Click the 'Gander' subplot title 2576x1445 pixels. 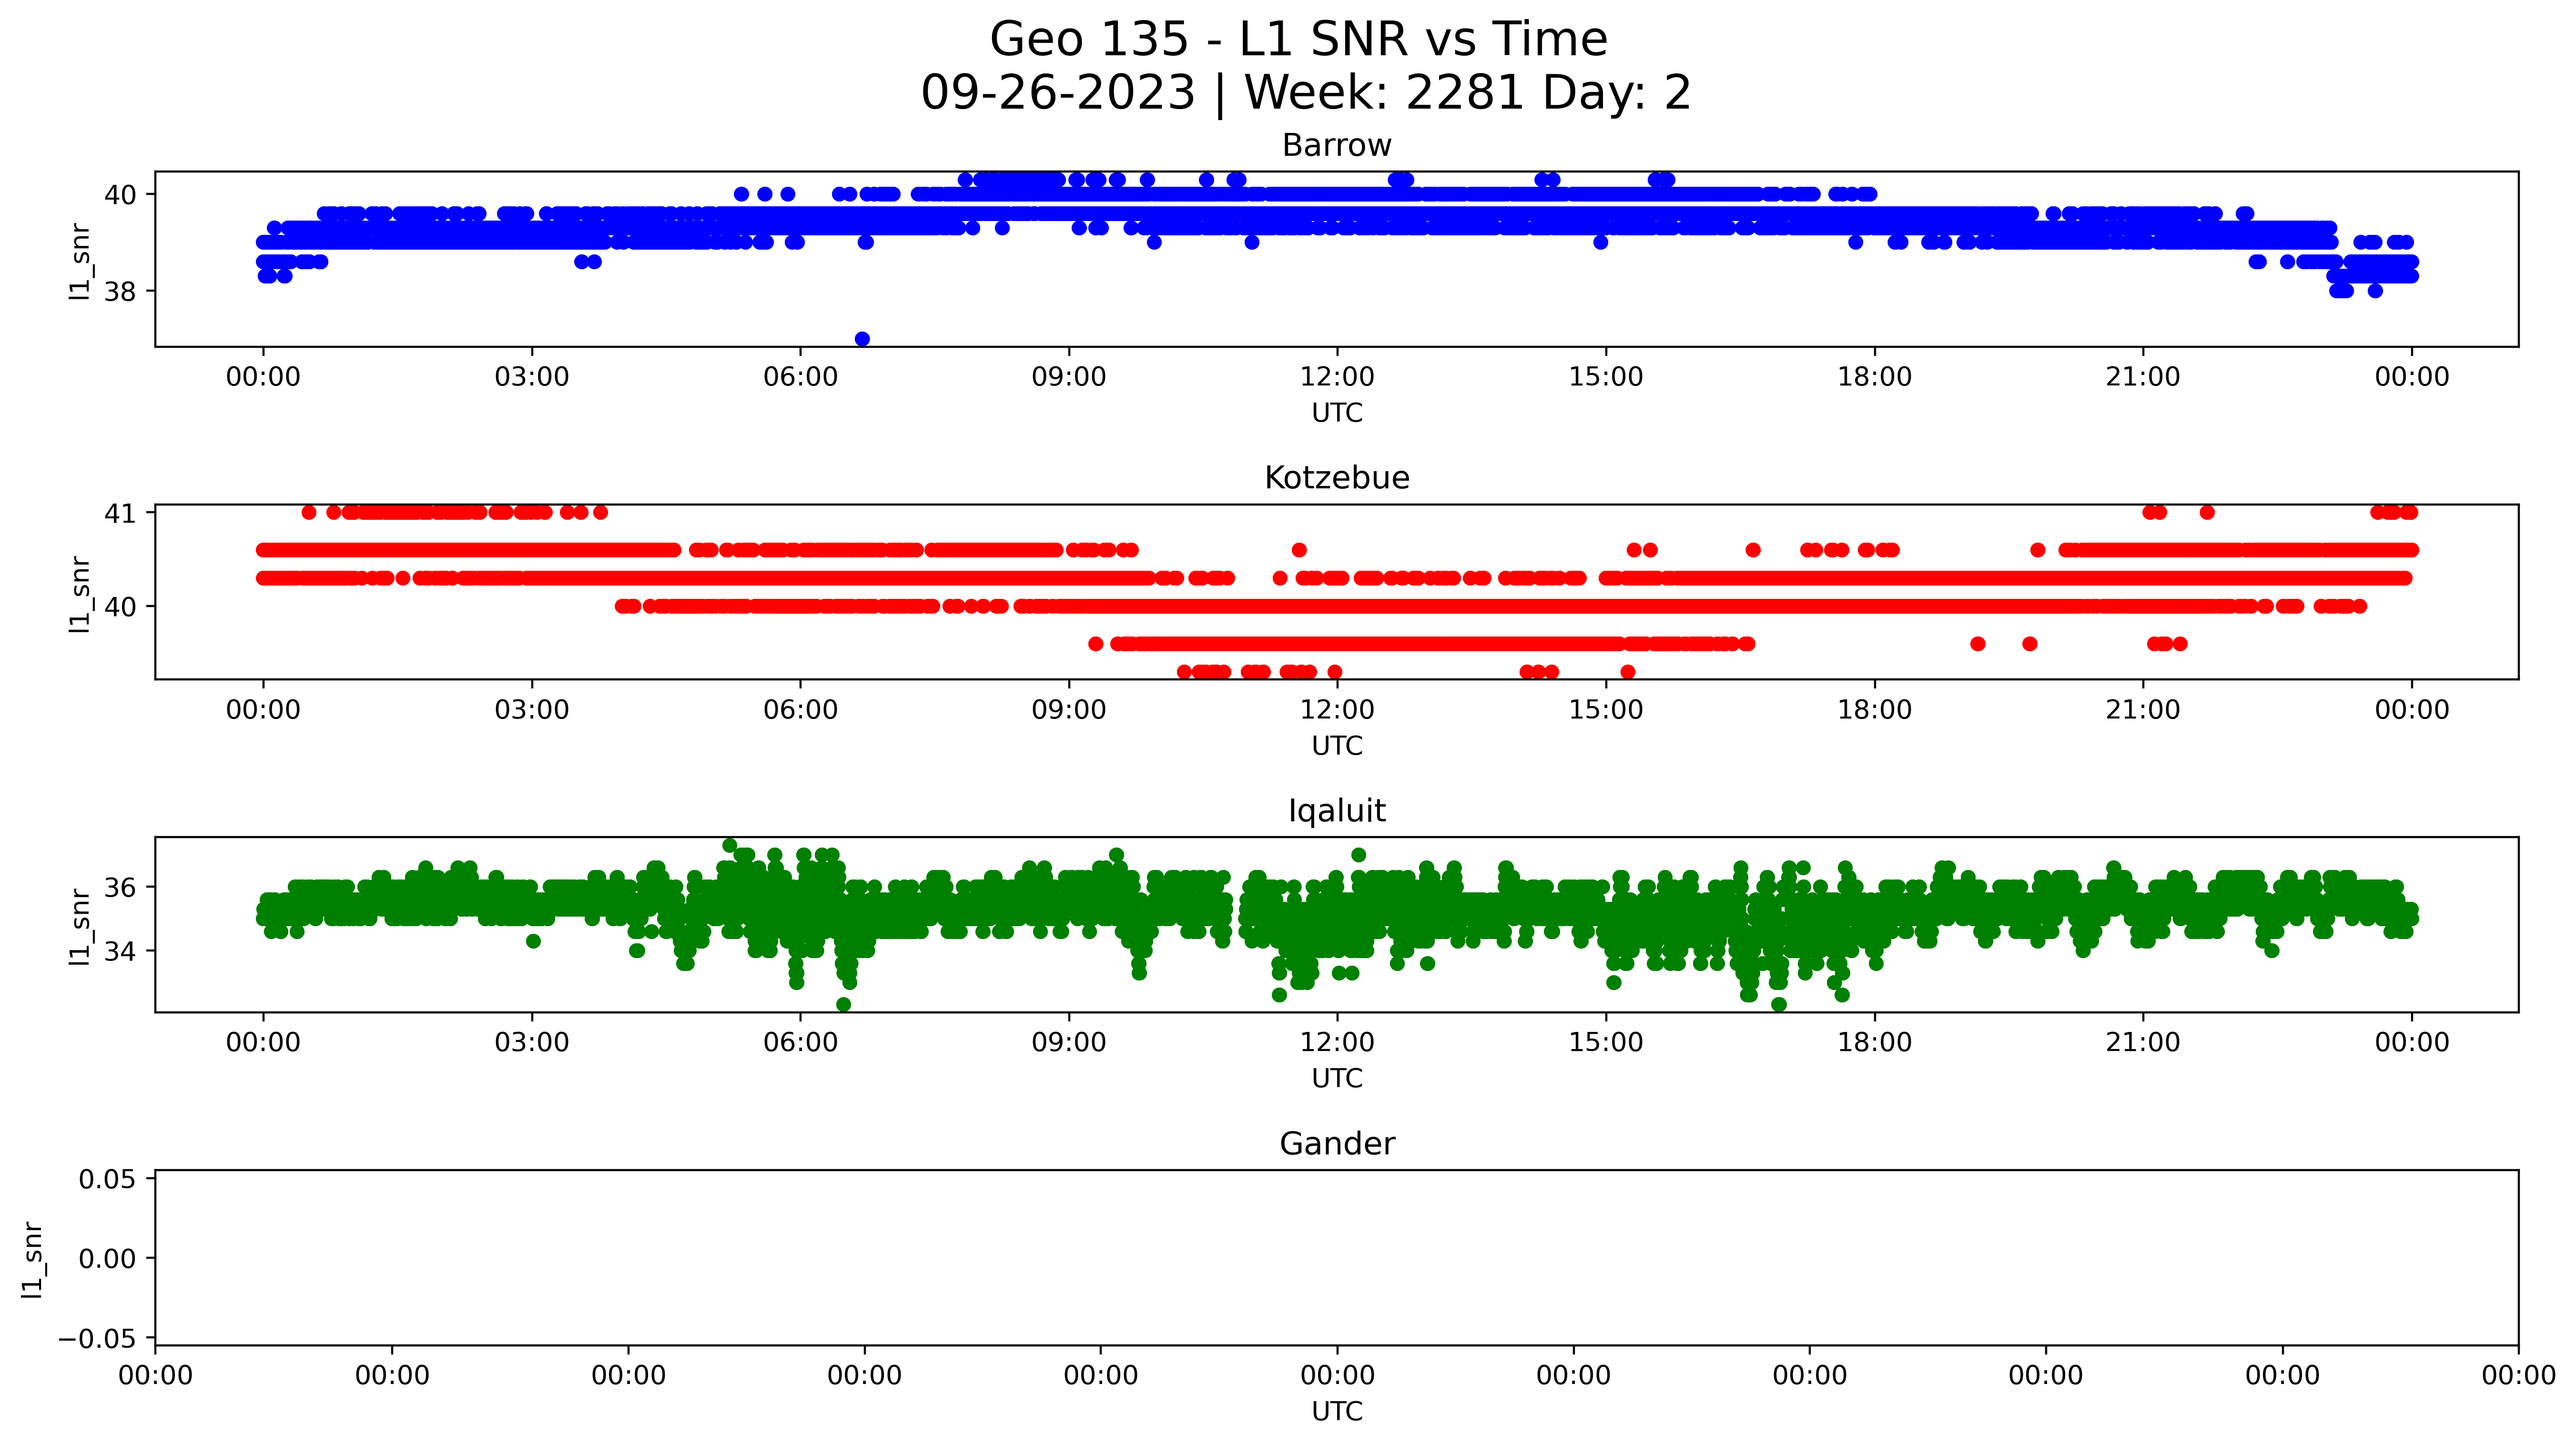pyautogui.click(x=1337, y=1143)
